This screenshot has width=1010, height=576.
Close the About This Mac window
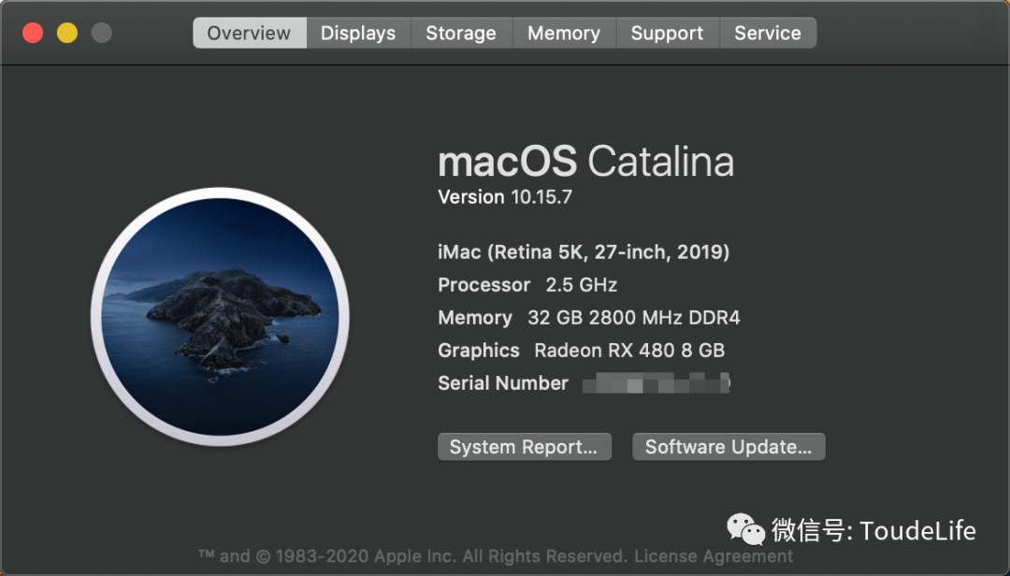[33, 33]
